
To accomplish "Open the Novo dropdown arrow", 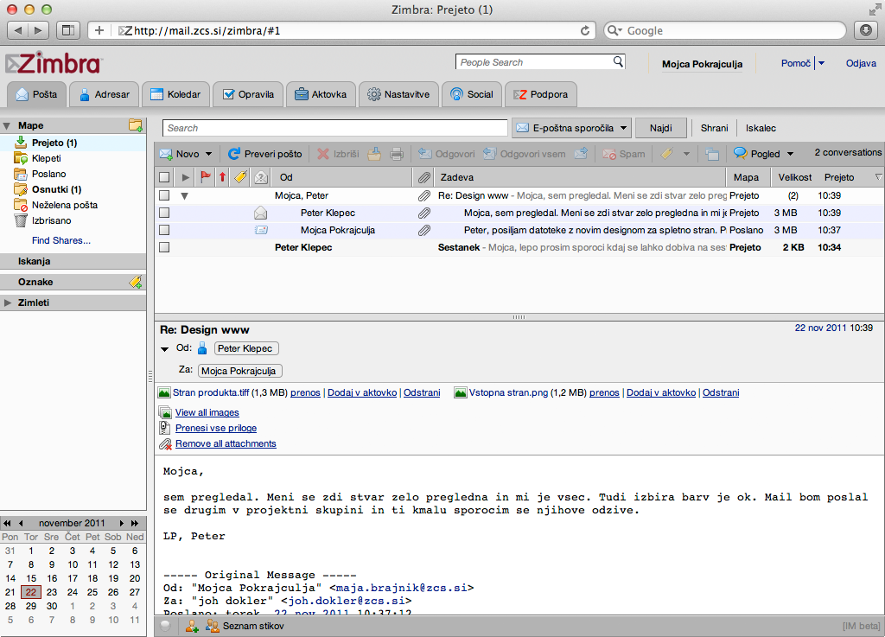I will click(209, 154).
